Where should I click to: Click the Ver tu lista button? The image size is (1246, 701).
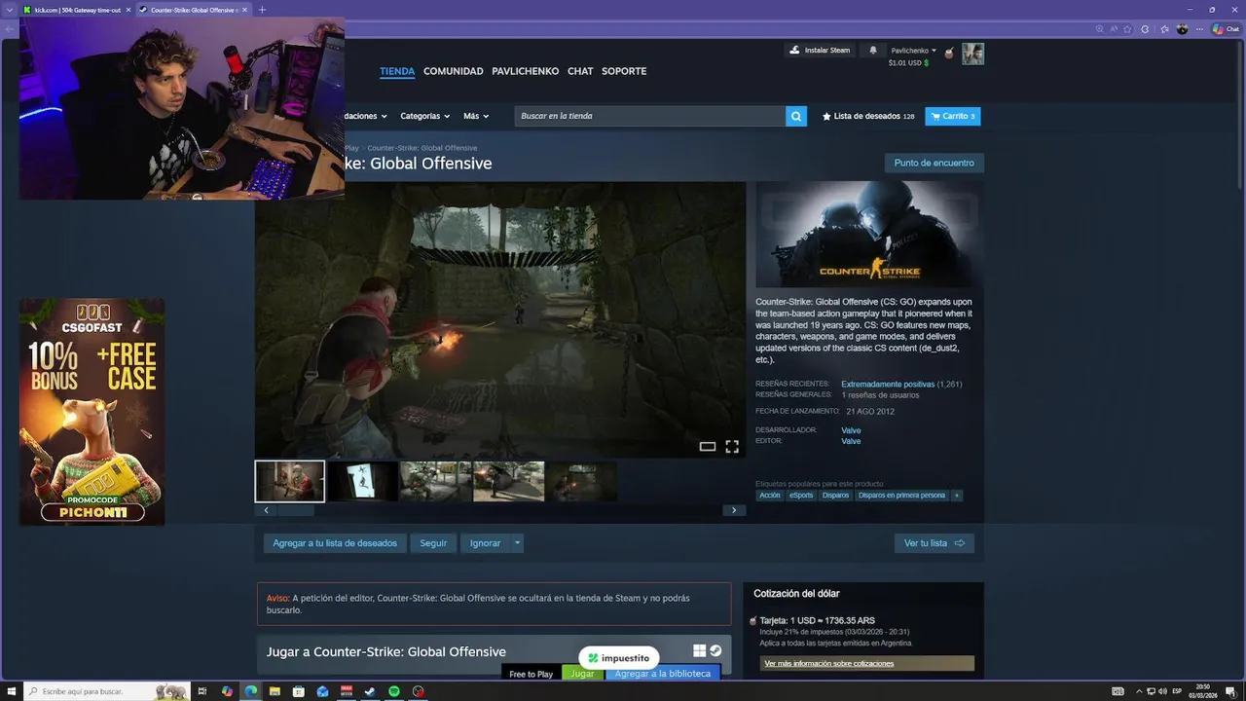(934, 543)
